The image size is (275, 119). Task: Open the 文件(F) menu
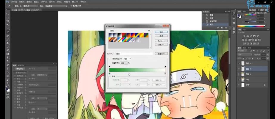[14, 2]
